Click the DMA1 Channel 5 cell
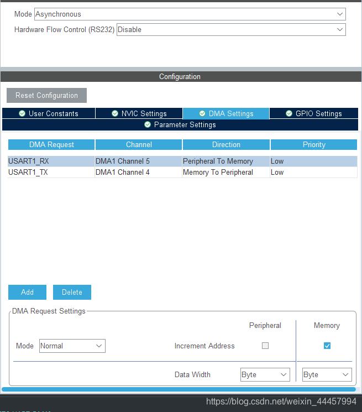Viewport: 362px width, 412px height. (x=139, y=161)
